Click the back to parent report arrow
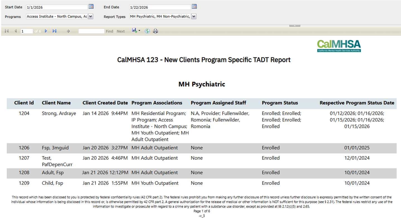 click(68, 31)
